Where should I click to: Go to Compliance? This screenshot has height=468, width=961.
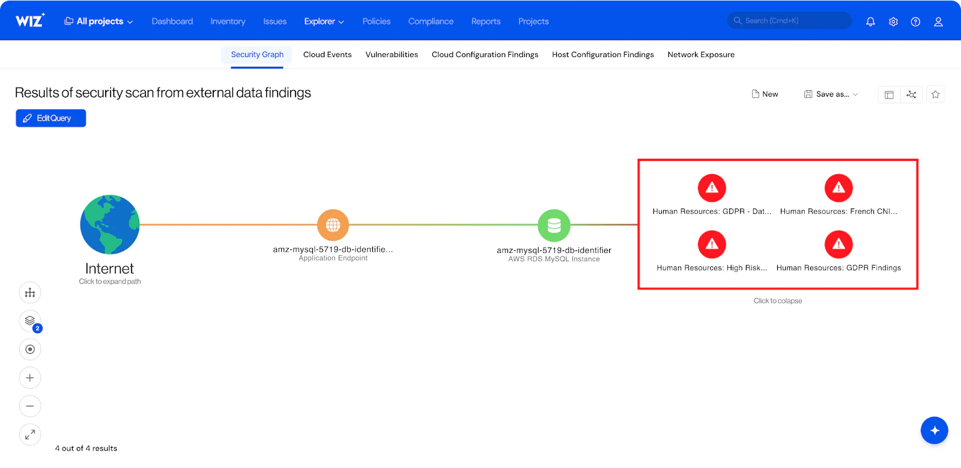(431, 22)
